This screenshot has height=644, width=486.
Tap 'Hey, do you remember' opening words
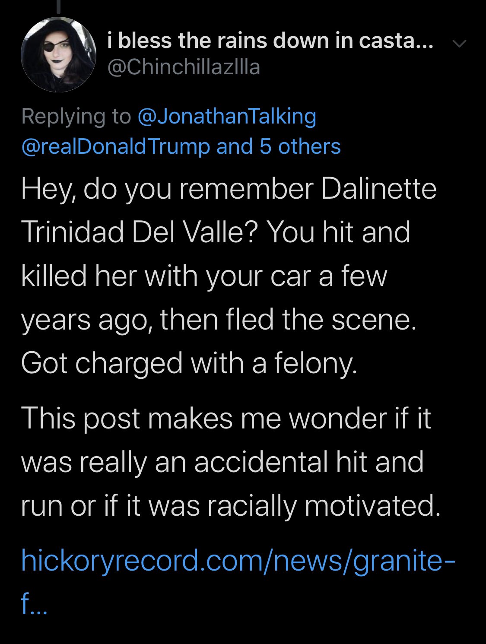click(167, 189)
